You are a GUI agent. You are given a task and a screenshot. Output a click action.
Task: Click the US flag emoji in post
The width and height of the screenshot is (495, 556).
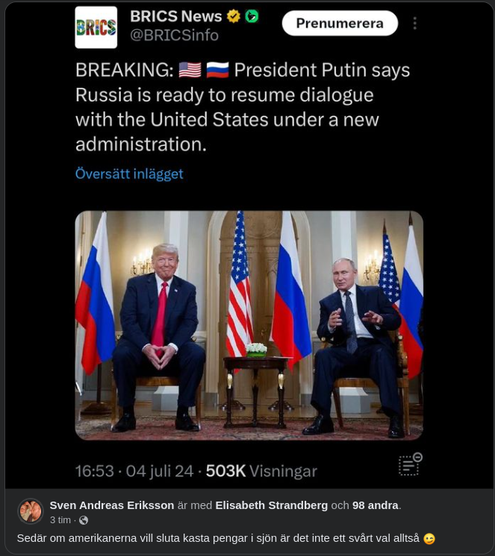point(190,70)
